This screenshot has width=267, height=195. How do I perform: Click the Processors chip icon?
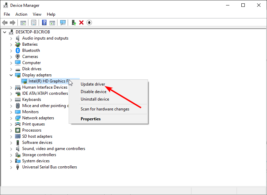[18, 130]
